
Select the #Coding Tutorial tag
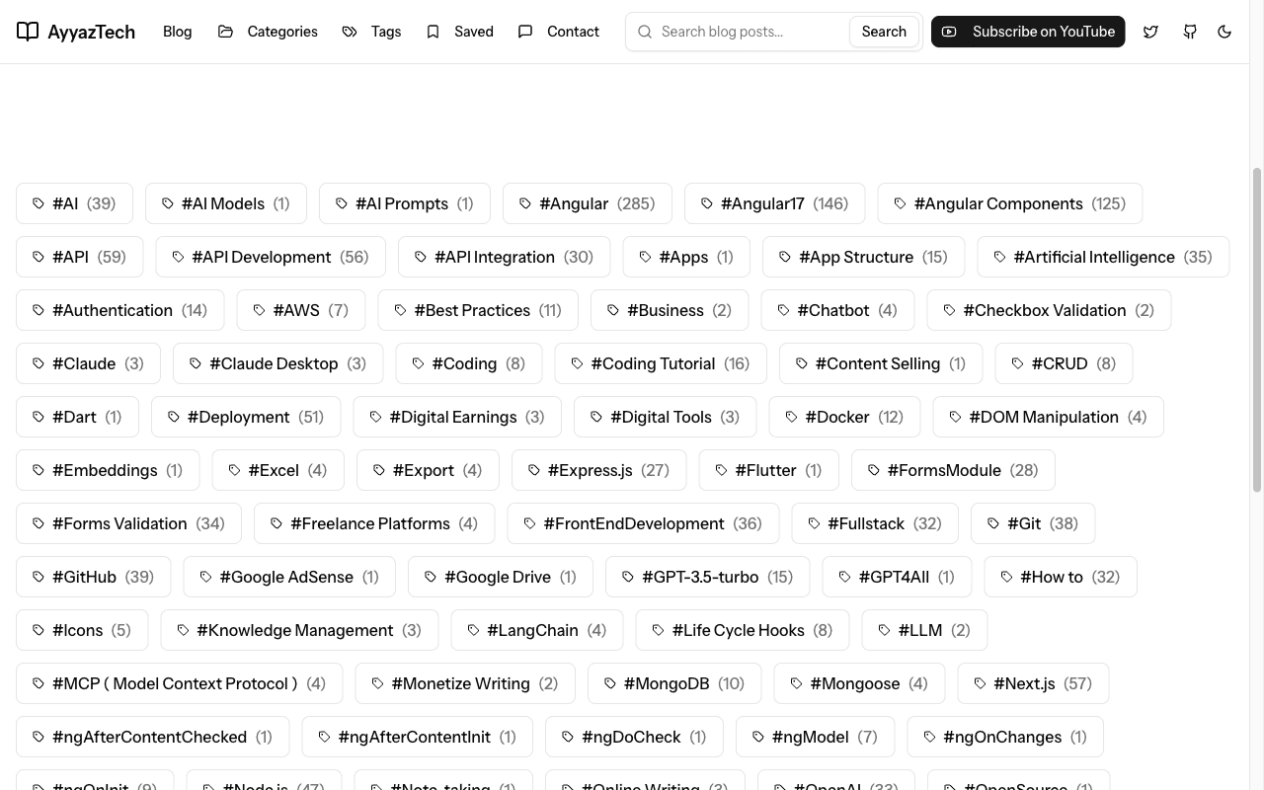661,363
